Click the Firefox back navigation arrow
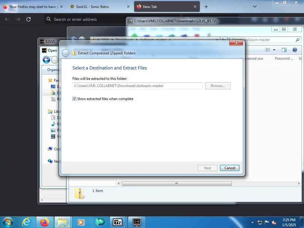The width and height of the screenshot is (304, 228). point(7,19)
